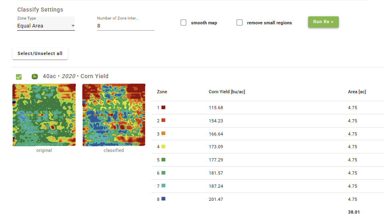
Task: Select the 181.57 yield value
Action: [x=216, y=173]
